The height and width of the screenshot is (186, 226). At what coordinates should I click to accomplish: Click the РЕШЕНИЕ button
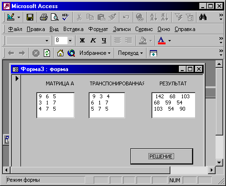(x=162, y=156)
